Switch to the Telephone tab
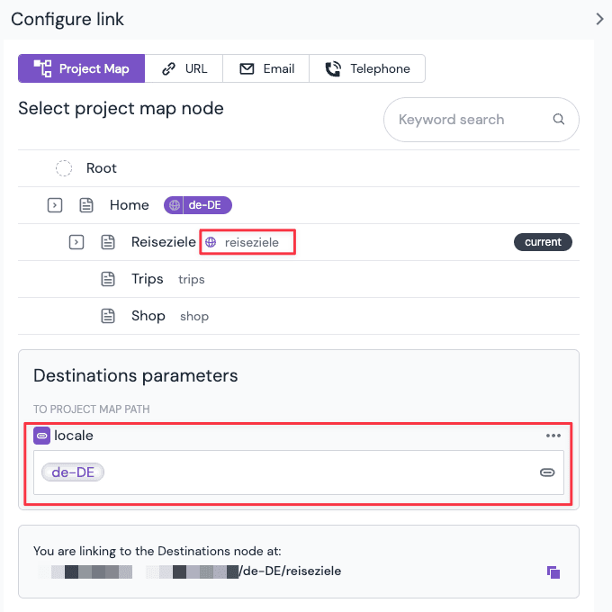 coord(367,68)
